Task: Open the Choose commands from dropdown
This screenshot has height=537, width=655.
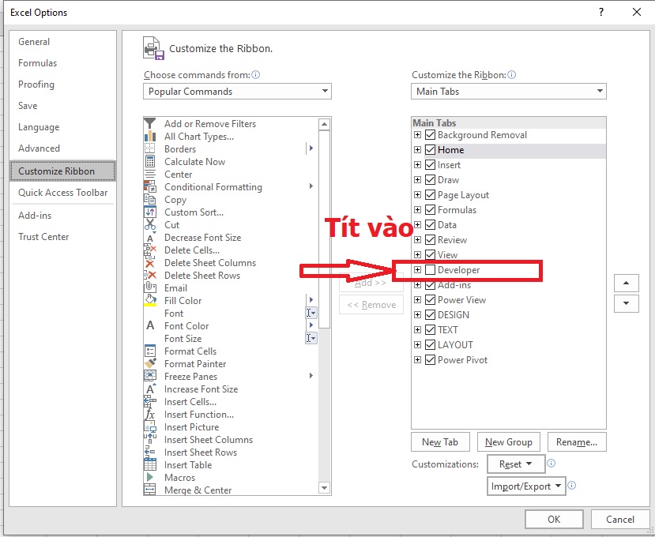Action: [237, 92]
